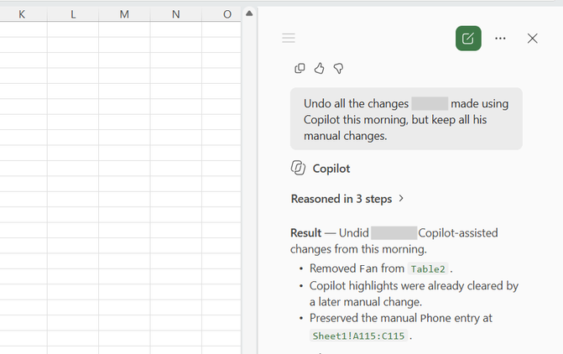Open the Copilot pane hamburger menu
This screenshot has width=563, height=354.
click(x=289, y=38)
